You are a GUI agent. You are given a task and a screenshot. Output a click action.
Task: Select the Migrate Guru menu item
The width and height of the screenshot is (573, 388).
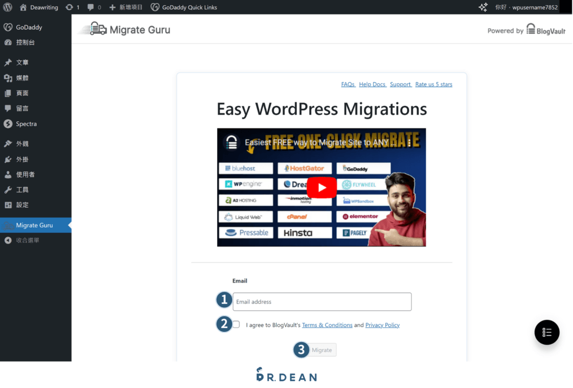click(x=36, y=225)
